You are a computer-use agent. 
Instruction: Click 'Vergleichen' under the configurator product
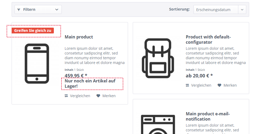tap(201, 85)
